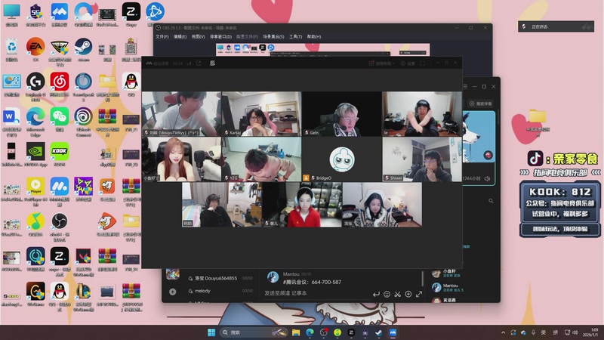604x340 pixels.
Task: Click the search icon in KOOK right panel
Action: [491, 201]
